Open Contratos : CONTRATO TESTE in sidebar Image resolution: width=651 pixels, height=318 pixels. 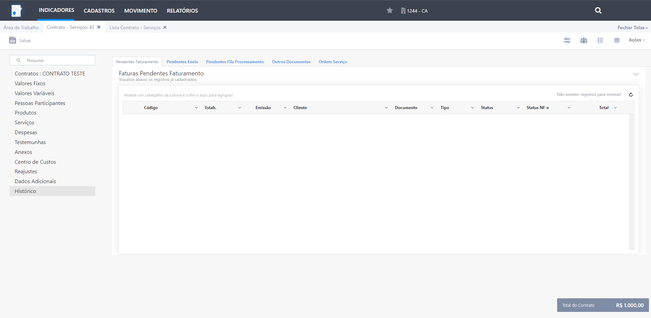coord(50,74)
